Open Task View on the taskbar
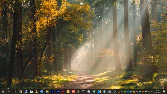 [x=15, y=92]
